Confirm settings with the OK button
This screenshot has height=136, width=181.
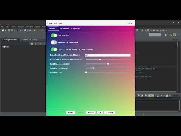tap(100, 113)
